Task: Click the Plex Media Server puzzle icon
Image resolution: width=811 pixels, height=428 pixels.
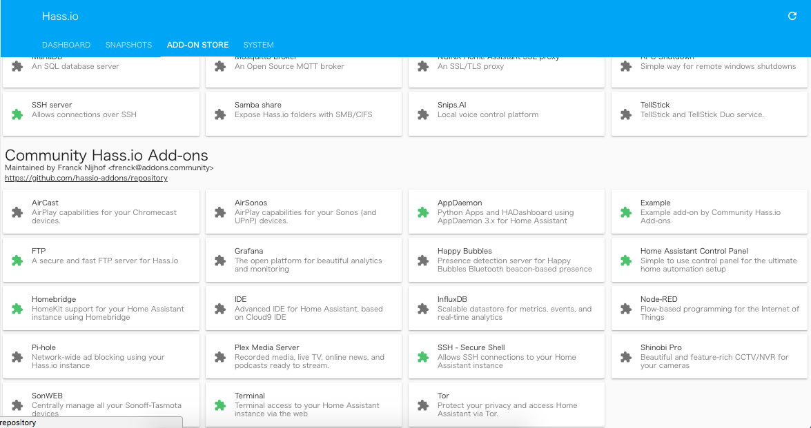Action: (x=219, y=357)
